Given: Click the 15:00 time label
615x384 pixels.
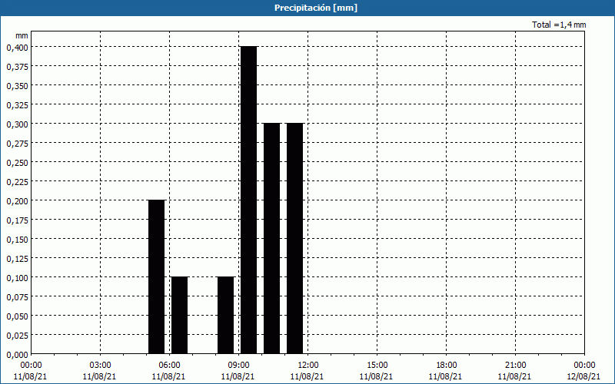Looking at the screenshot, I should [377, 366].
